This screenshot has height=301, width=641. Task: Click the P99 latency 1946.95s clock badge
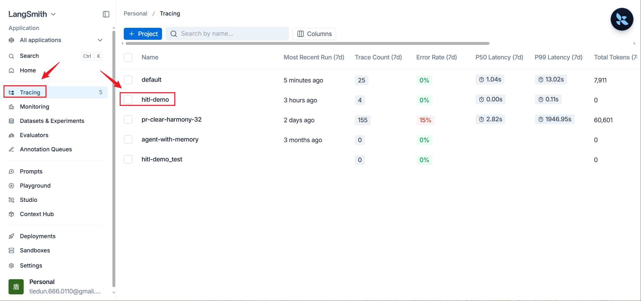point(554,119)
